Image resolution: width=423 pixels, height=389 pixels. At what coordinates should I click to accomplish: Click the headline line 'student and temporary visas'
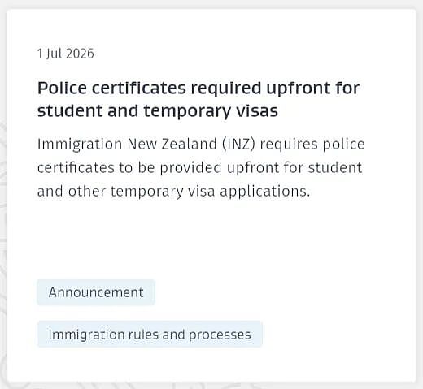tap(158, 111)
